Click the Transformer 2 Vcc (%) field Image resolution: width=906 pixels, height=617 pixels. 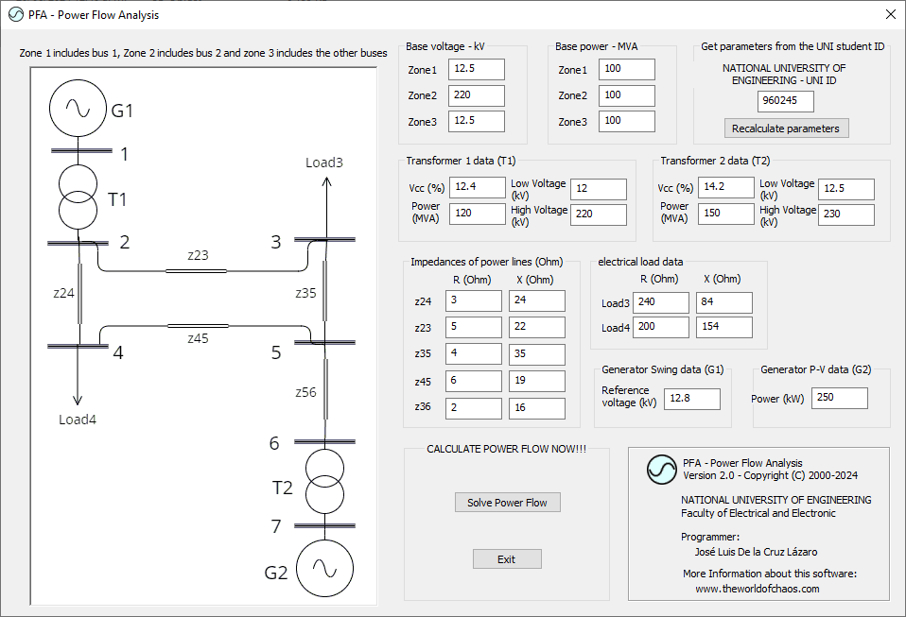pos(726,188)
